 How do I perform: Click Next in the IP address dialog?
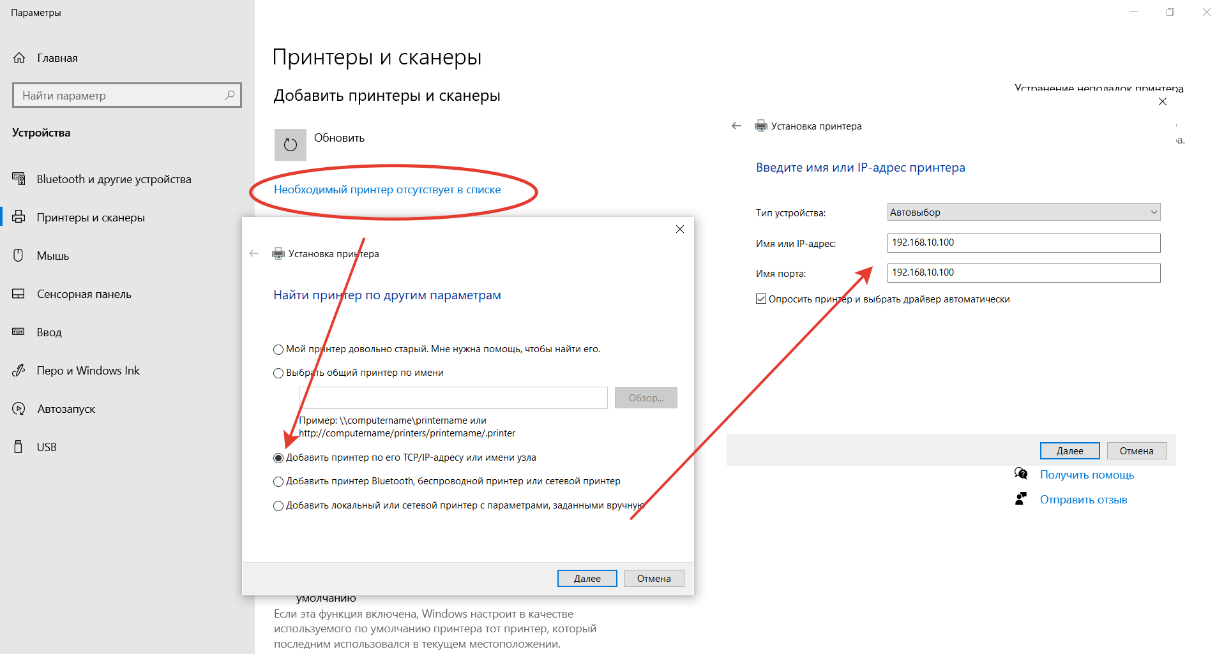click(1069, 451)
